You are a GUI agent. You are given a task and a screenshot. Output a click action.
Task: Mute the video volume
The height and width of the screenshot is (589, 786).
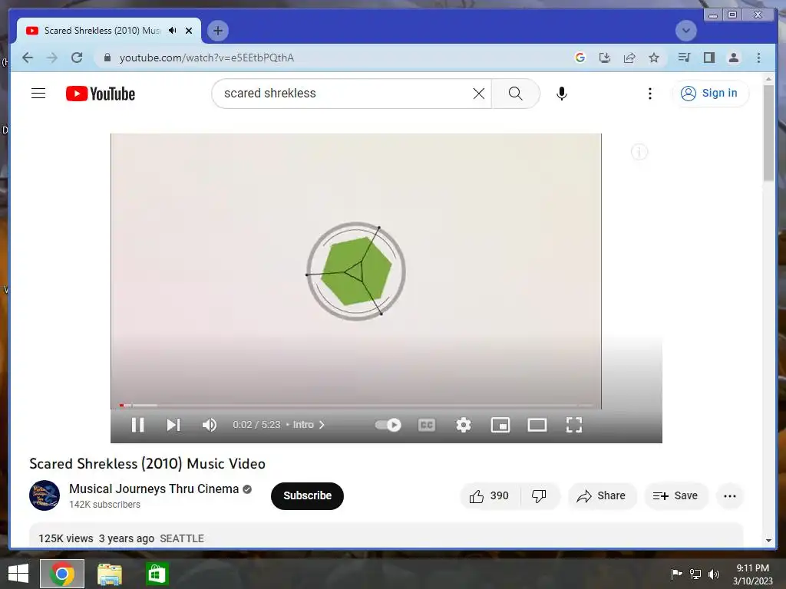coord(209,425)
